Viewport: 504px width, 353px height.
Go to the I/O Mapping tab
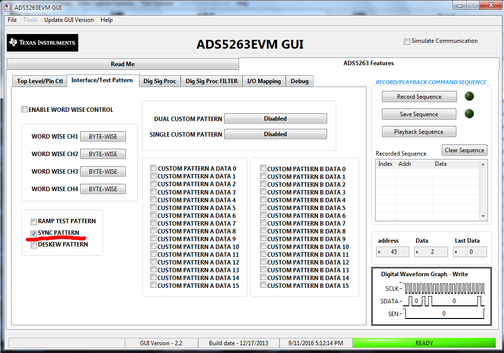pos(264,81)
